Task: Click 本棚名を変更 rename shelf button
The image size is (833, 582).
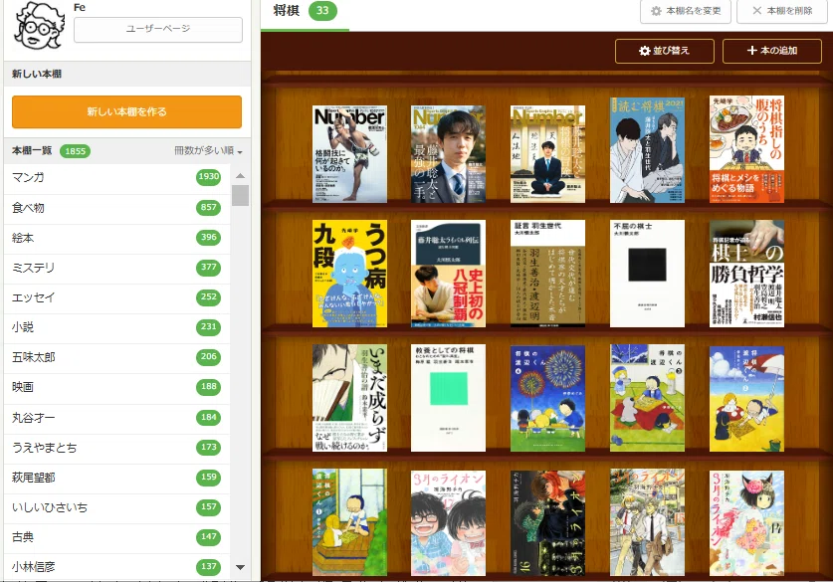Action: pyautogui.click(x=686, y=11)
